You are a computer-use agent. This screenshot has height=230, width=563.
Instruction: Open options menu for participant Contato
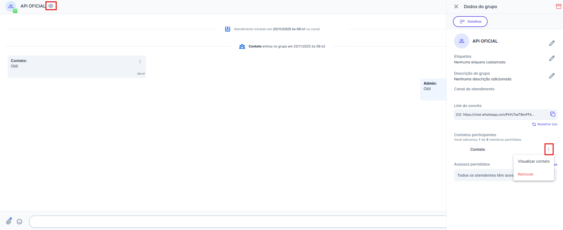click(549, 149)
